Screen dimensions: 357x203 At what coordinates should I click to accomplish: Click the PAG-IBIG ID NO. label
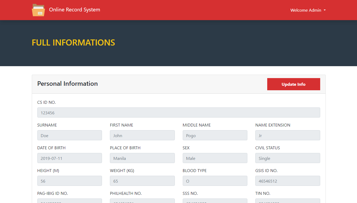click(53, 193)
